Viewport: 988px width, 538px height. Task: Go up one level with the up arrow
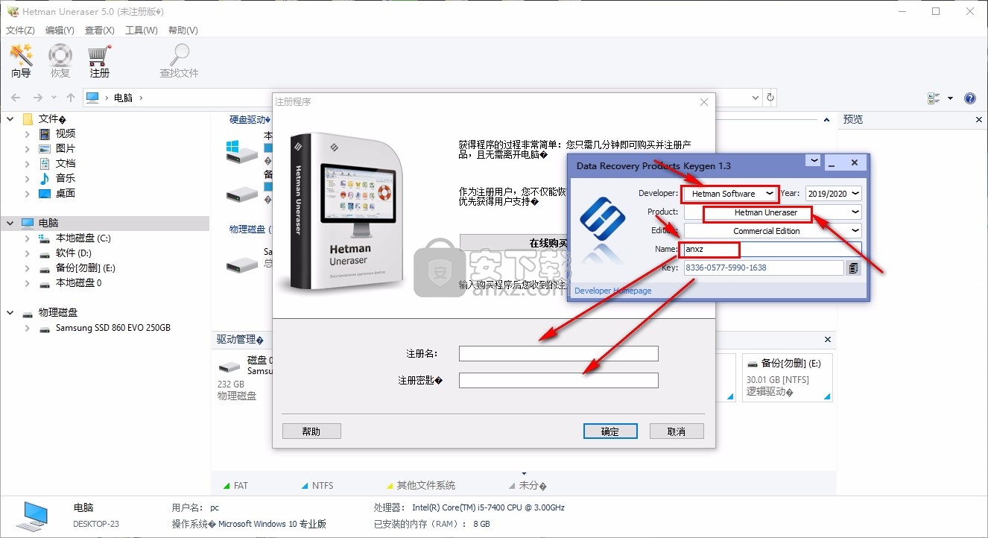click(71, 98)
